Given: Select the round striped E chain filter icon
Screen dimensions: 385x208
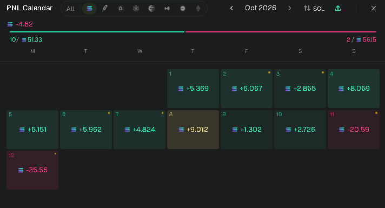Looking at the screenshot, I should pos(151,9).
